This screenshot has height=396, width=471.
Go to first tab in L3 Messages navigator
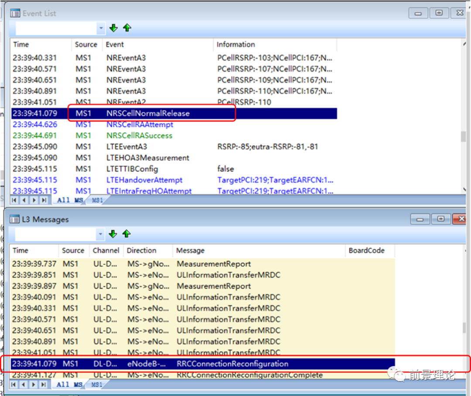click(x=14, y=384)
